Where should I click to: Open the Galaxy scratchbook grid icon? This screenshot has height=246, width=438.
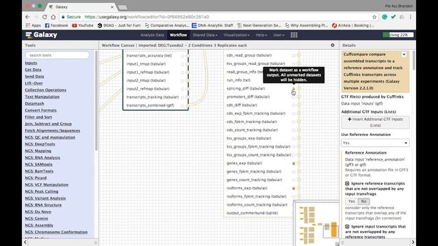click(294, 35)
